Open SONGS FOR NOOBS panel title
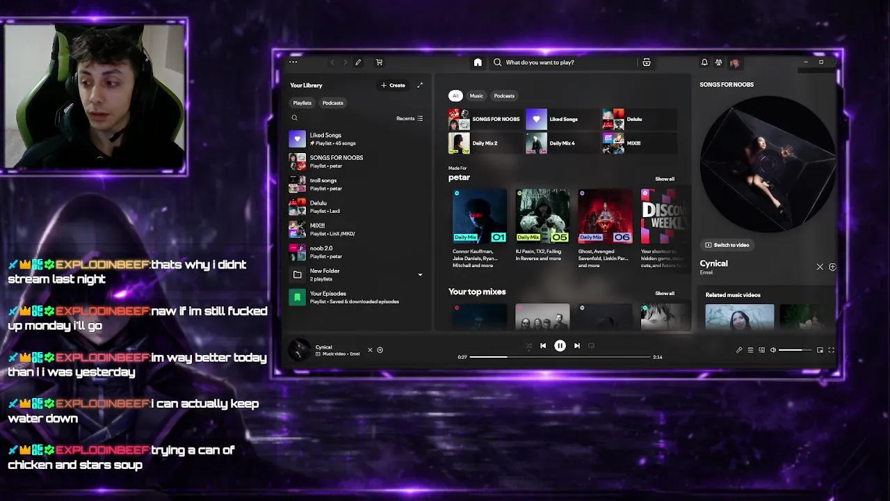The image size is (890, 501). coord(727,85)
